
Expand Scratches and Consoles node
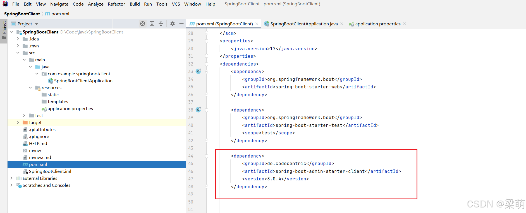12,185
